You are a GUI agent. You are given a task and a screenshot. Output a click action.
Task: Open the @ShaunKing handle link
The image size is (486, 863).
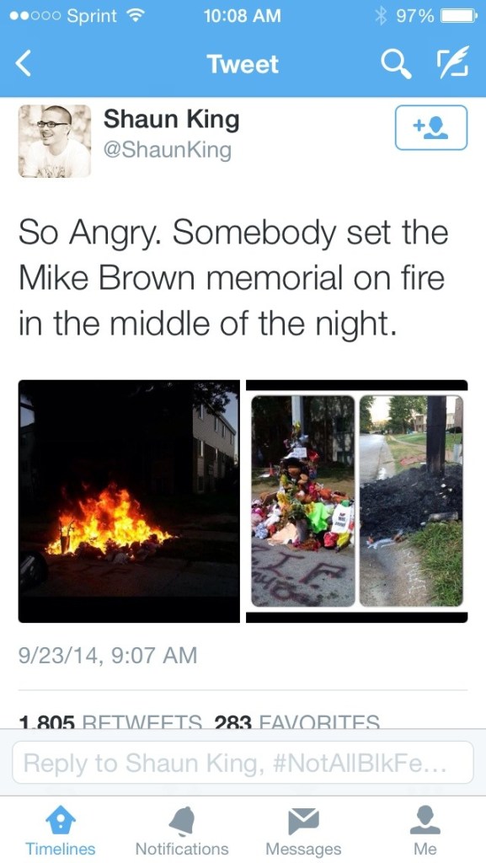click(x=168, y=150)
